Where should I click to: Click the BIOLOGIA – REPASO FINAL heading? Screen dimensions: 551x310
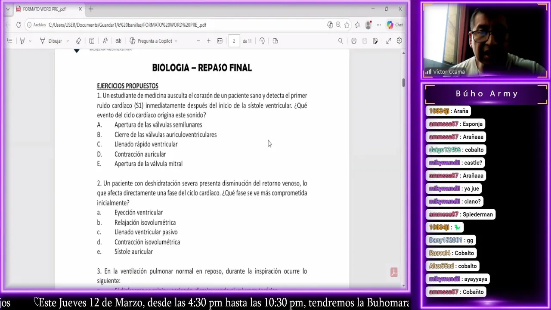click(202, 68)
